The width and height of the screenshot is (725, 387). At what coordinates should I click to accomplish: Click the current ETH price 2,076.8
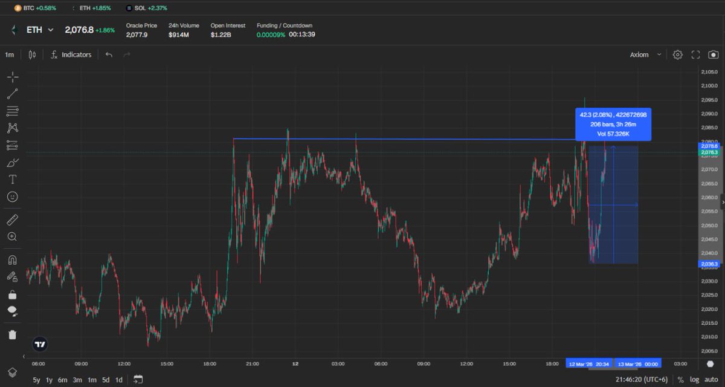click(x=79, y=30)
